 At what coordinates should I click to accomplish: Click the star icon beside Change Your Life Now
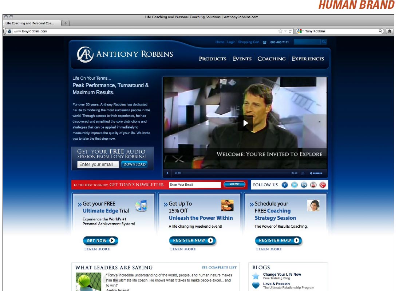coord(256,276)
